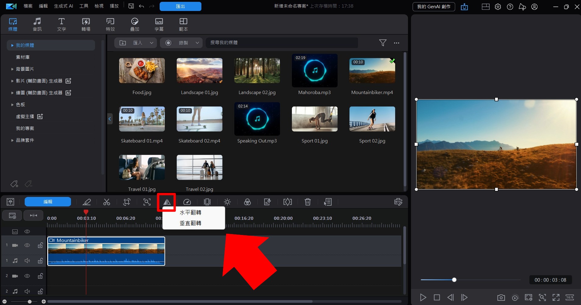Lock audio track 2
This screenshot has width=581, height=305.
click(40, 291)
